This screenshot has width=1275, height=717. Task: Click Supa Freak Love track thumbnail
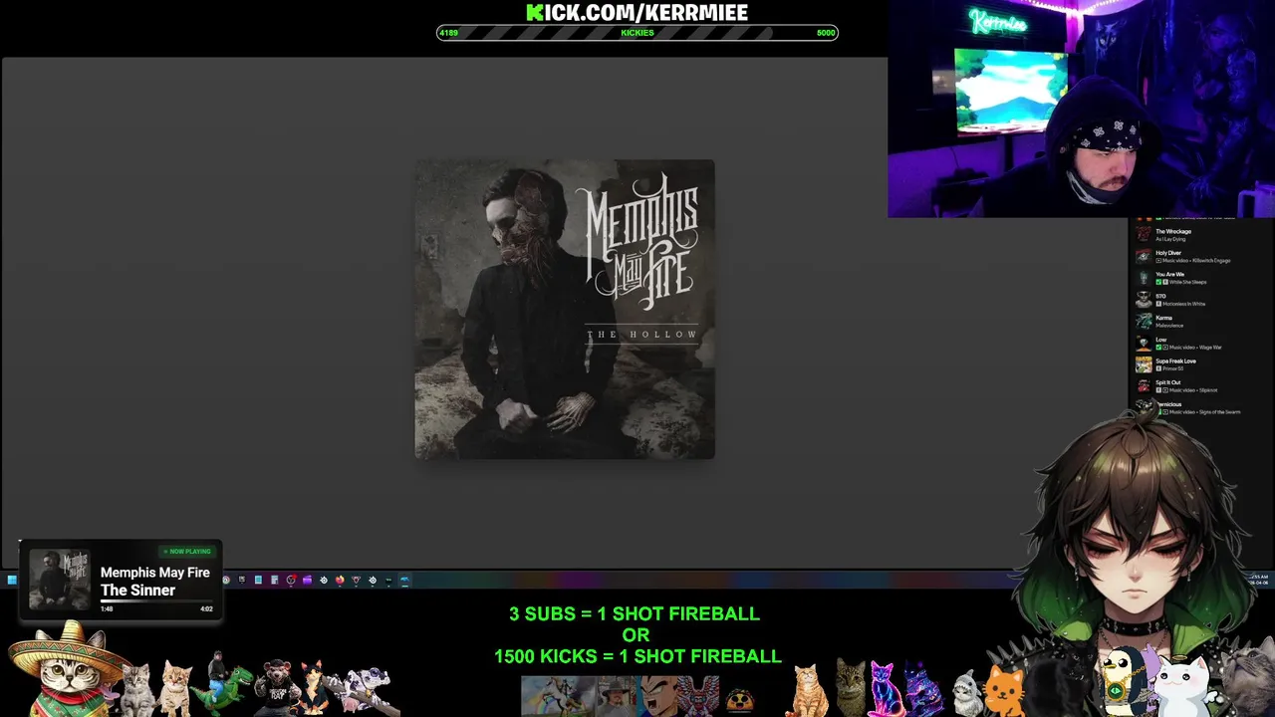click(x=1144, y=364)
